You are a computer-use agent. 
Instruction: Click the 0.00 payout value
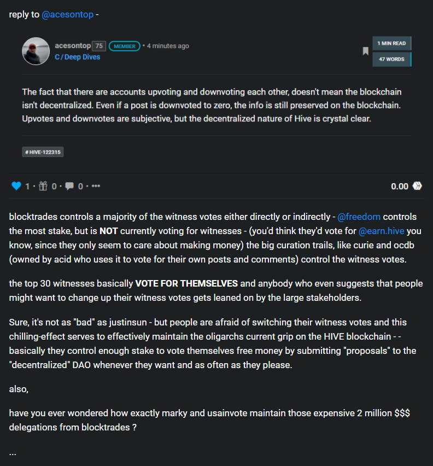pos(400,187)
